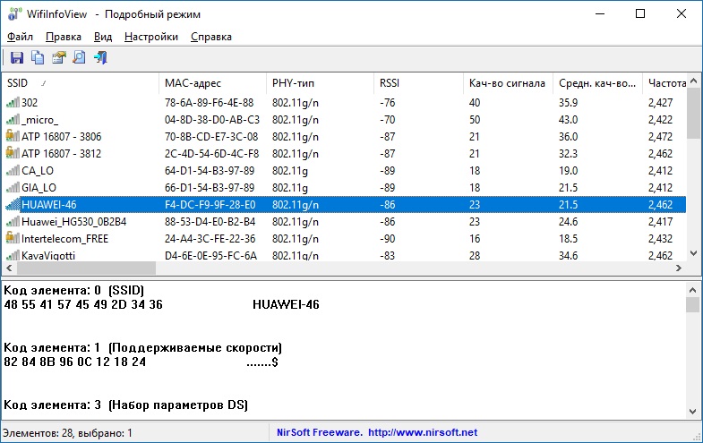
Task: Click the signal quality value 50
Action: pos(475,120)
